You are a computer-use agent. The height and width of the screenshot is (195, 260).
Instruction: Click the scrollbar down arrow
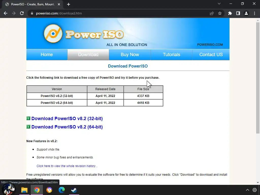(x=258, y=182)
